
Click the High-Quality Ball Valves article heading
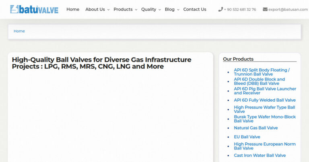pyautogui.click(x=101, y=63)
